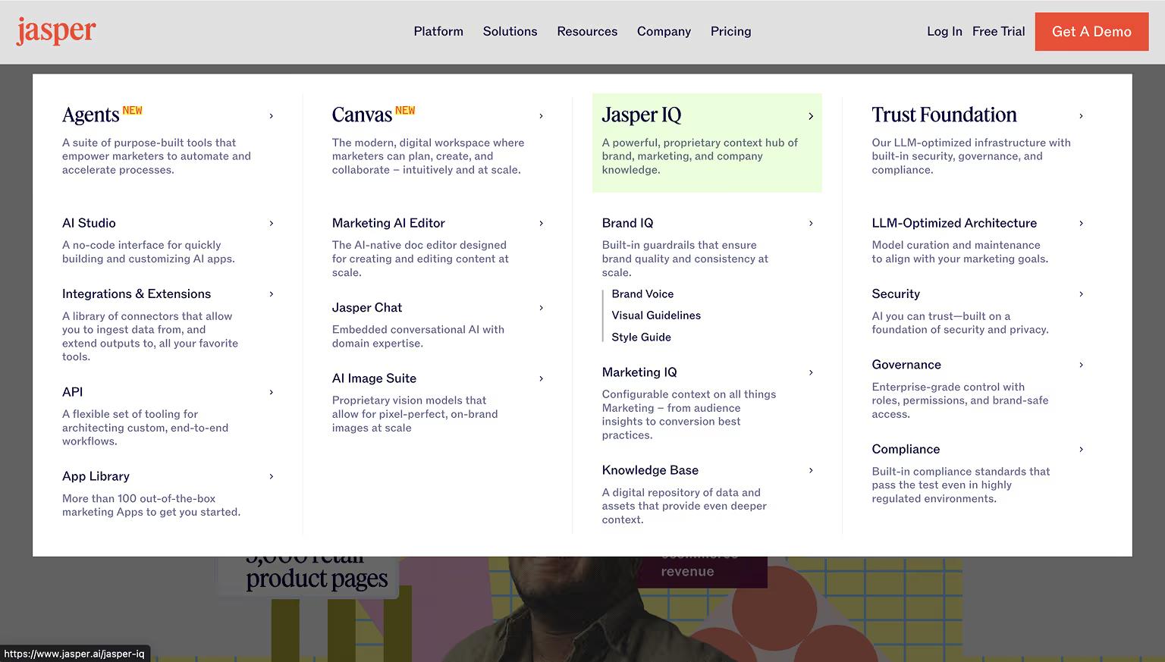Click the arrow next to Canvas
Image resolution: width=1165 pixels, height=662 pixels.
[x=541, y=116]
